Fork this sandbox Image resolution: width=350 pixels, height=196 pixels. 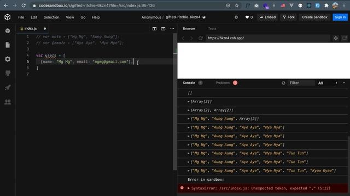tap(288, 17)
